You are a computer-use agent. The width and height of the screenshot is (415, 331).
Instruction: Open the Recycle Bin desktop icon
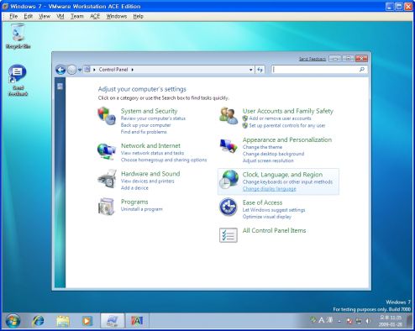pos(18,36)
